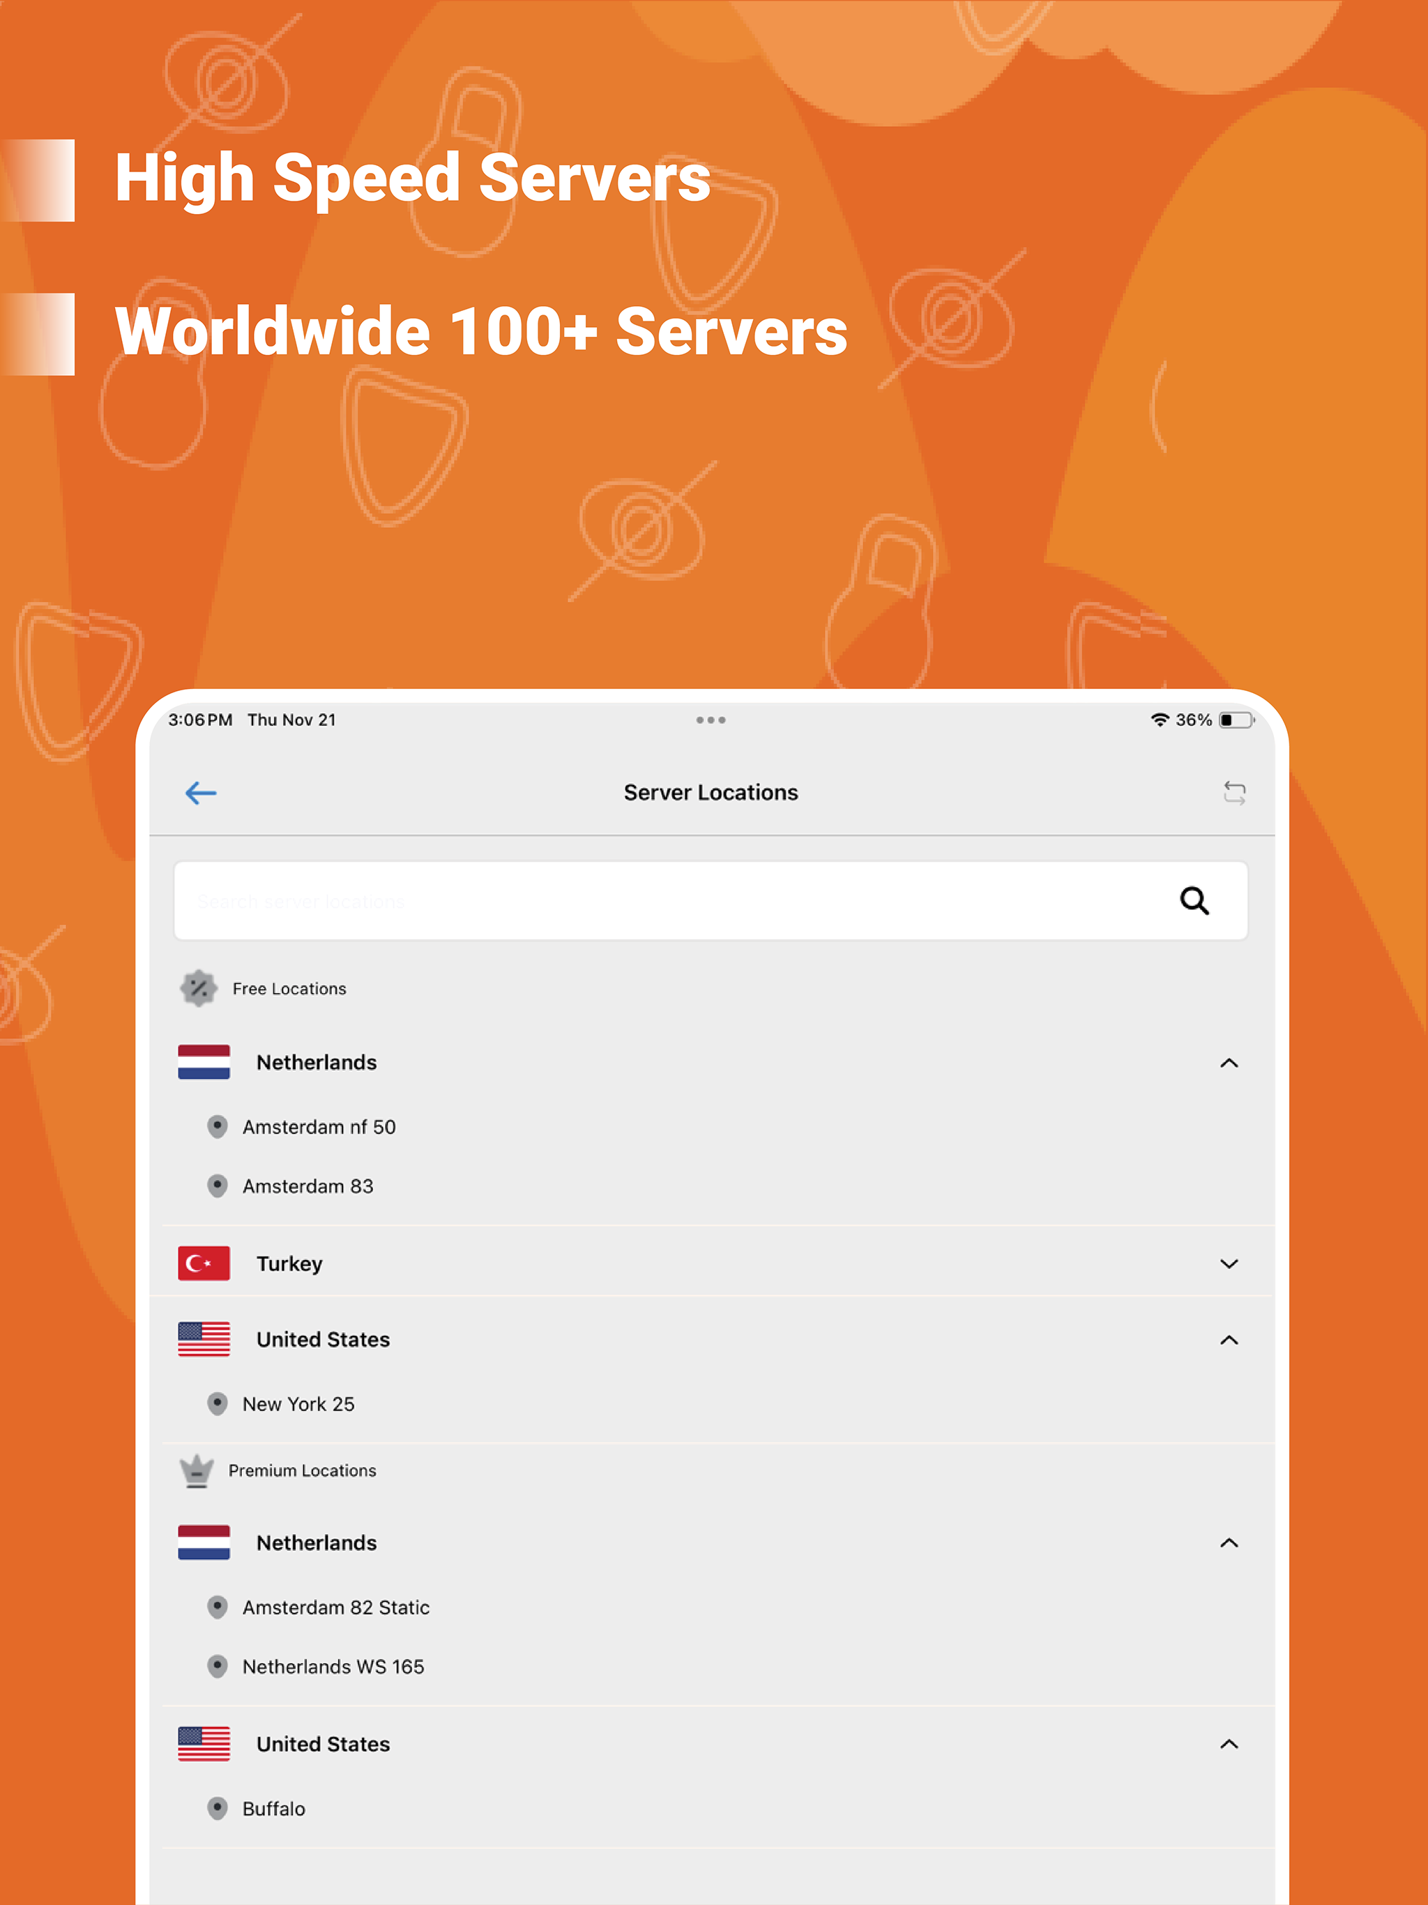Tap the location pin beside Buffalo
Screen dimensions: 1428x1905
tap(218, 1809)
